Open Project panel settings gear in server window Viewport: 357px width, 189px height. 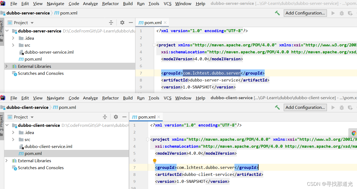(x=122, y=23)
